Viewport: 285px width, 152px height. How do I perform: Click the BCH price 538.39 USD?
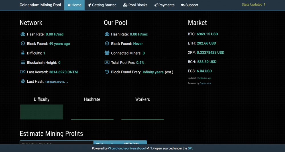coord(207,62)
